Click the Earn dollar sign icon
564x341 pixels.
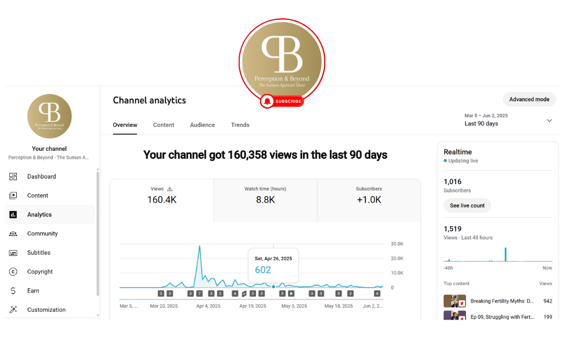pos(14,291)
